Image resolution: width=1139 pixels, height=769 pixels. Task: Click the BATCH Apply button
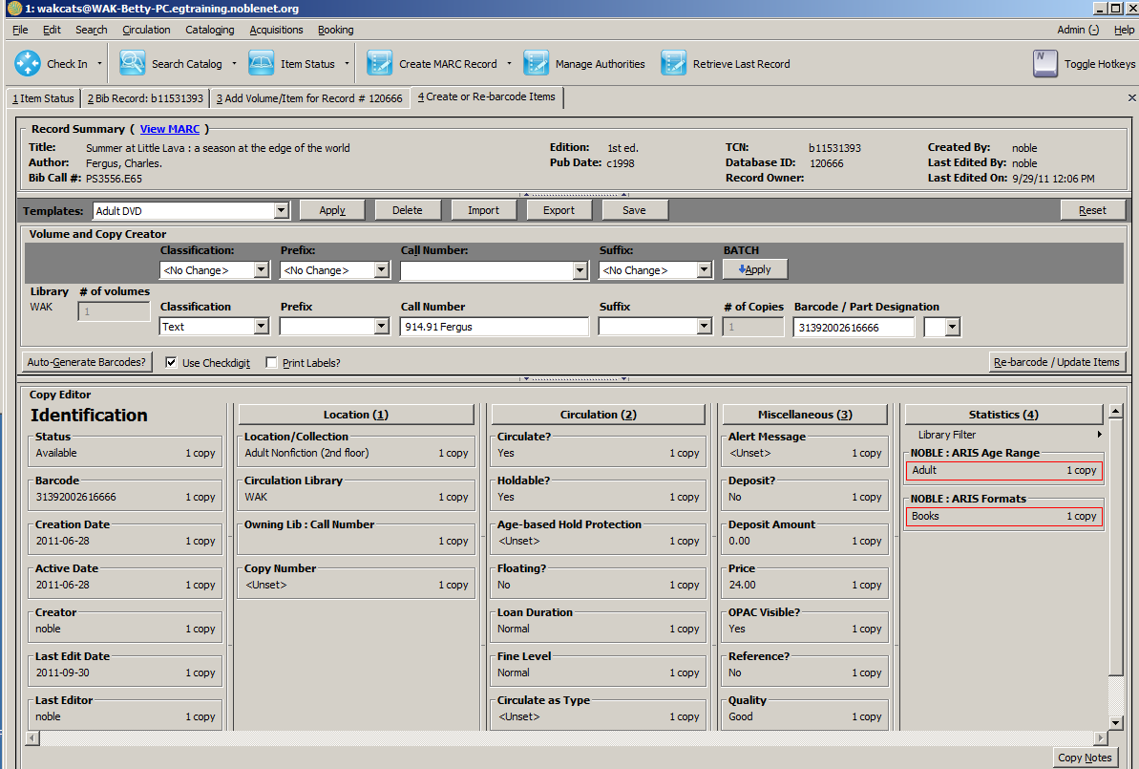click(755, 269)
